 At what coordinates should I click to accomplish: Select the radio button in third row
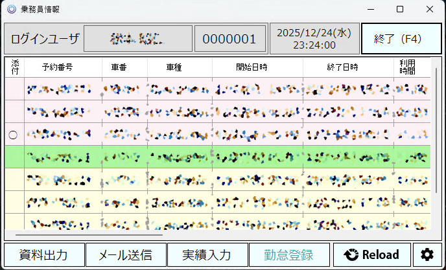(x=13, y=135)
